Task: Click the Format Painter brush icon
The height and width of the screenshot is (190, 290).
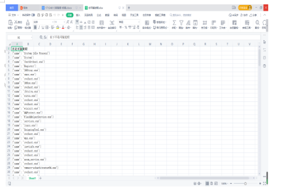Action: pyautogui.click(x=28, y=23)
